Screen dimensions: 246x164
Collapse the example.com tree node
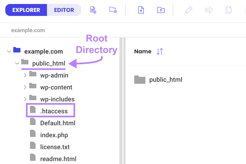[x=9, y=51]
